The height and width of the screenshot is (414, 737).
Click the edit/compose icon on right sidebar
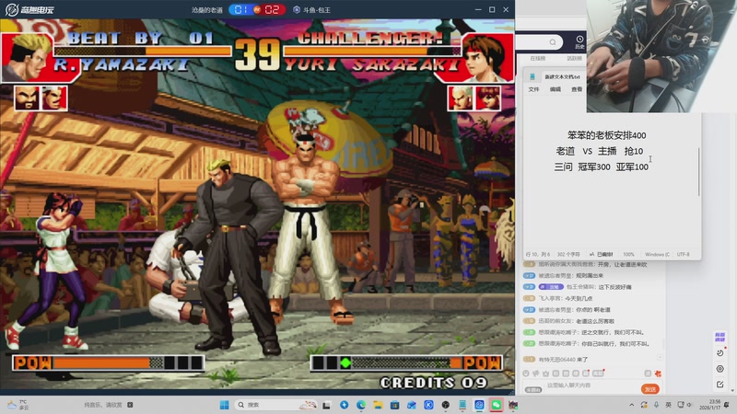719,385
